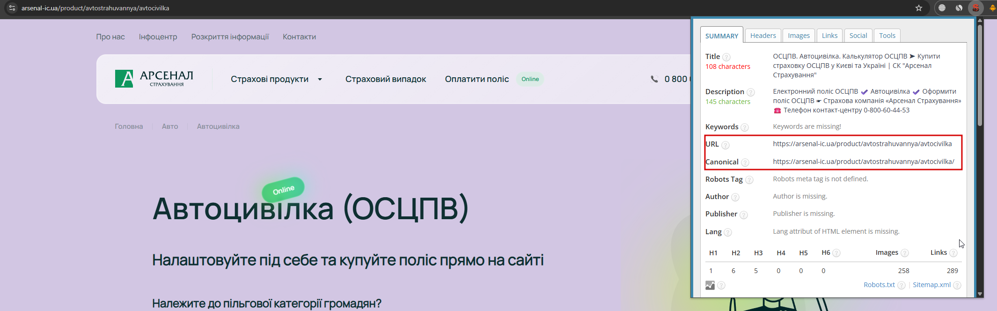Open the Страховий випадок menu item
Image resolution: width=997 pixels, height=311 pixels.
(x=386, y=79)
